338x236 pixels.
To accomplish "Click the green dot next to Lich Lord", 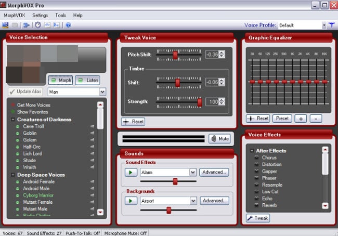I will pyautogui.click(x=18, y=154).
